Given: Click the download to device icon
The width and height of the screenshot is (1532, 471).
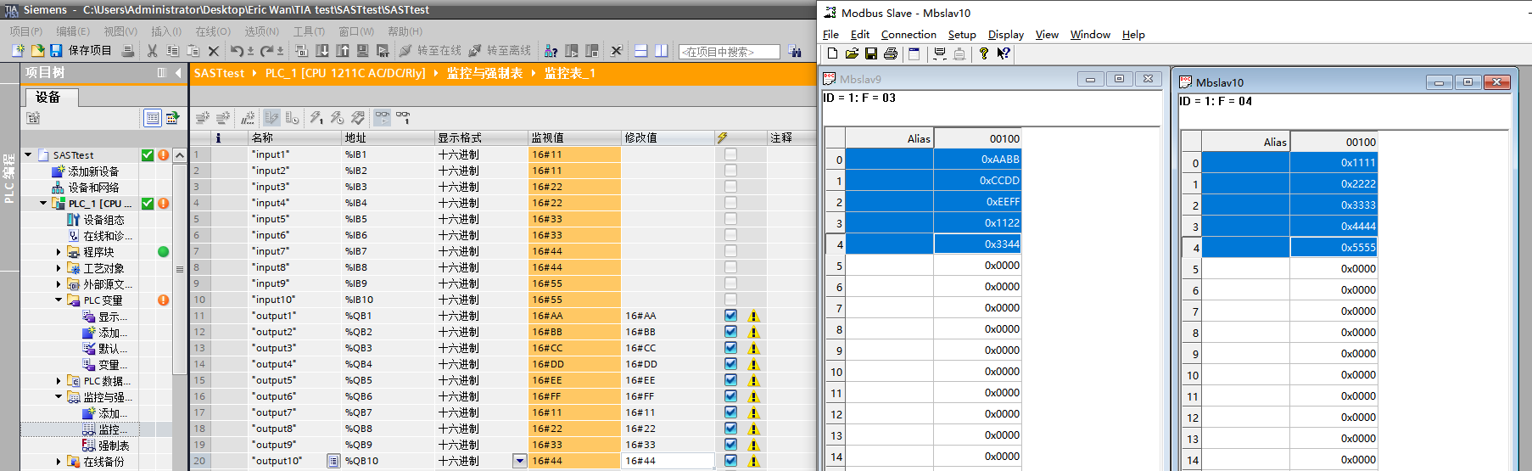Looking at the screenshot, I should [x=322, y=51].
